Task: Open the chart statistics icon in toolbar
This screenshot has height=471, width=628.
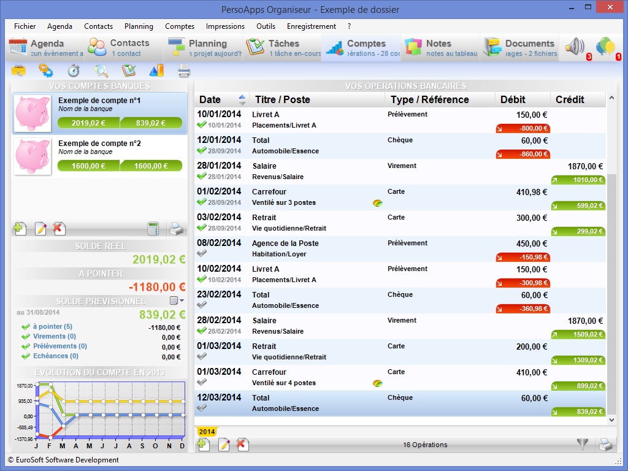Action: click(x=156, y=71)
